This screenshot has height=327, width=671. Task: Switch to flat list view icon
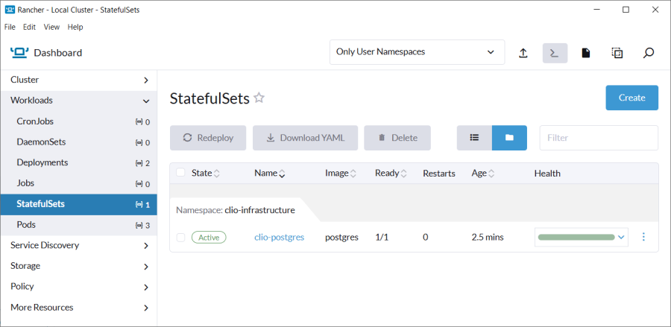[474, 138]
